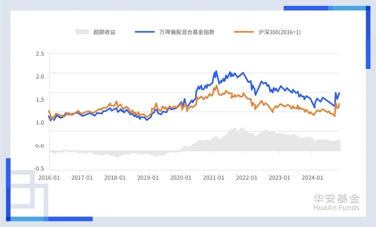This screenshot has height=227, width=376.
Task: Click the orange legend line marker
Action: pos(244,32)
